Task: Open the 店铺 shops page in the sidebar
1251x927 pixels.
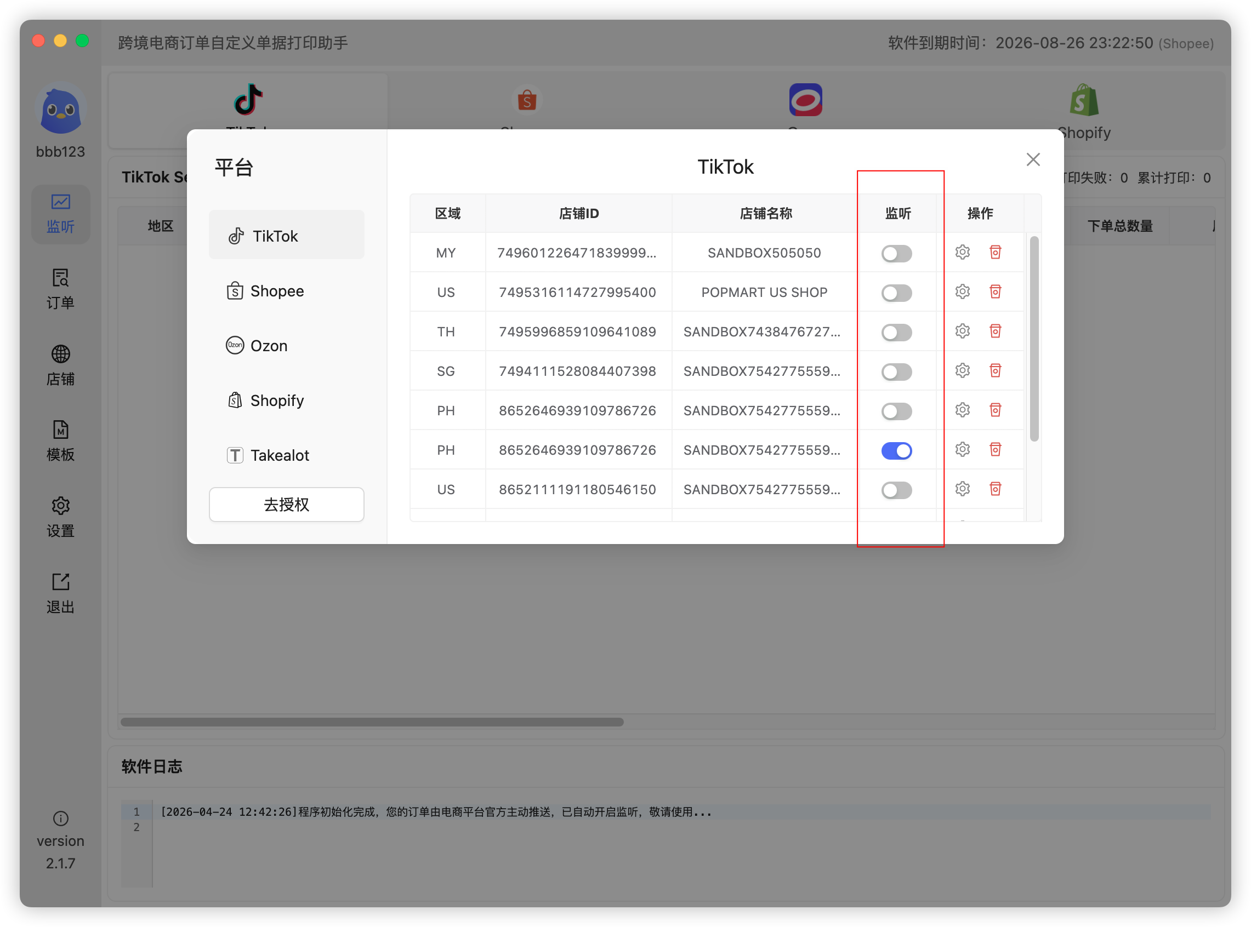Action: (x=60, y=366)
